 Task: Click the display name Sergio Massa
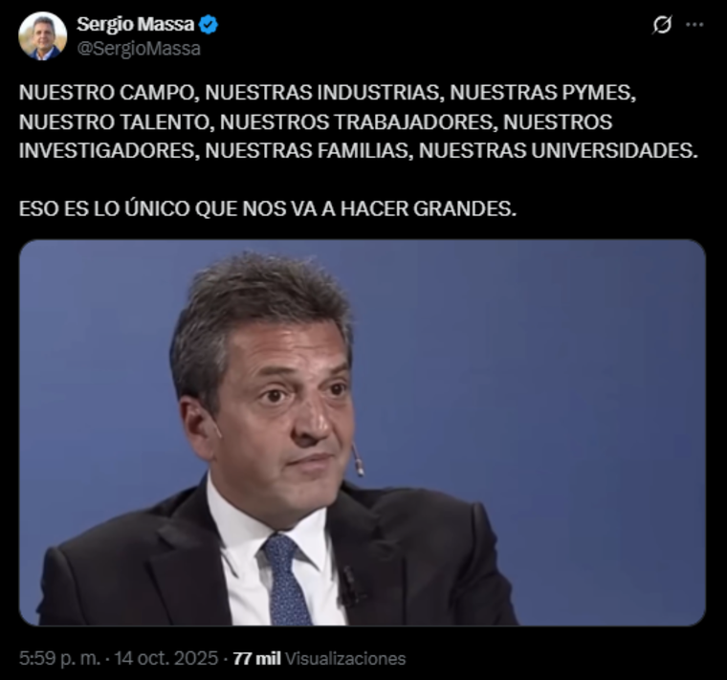(136, 24)
